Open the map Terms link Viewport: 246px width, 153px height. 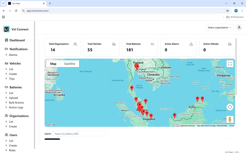tap(232, 126)
